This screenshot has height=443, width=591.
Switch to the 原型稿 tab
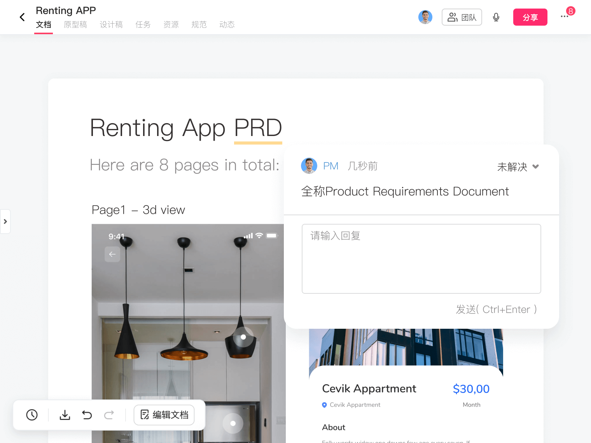[75, 24]
